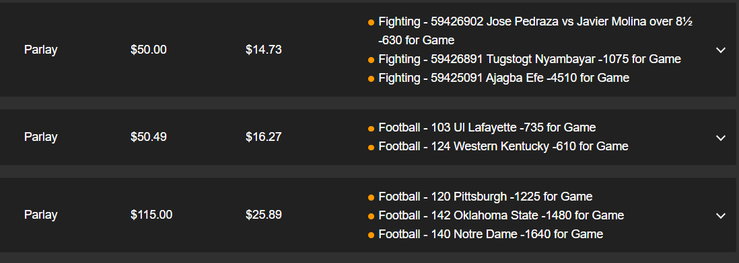The image size is (739, 263).
Task: Click the $115.00 wager amount
Action: pos(151,215)
